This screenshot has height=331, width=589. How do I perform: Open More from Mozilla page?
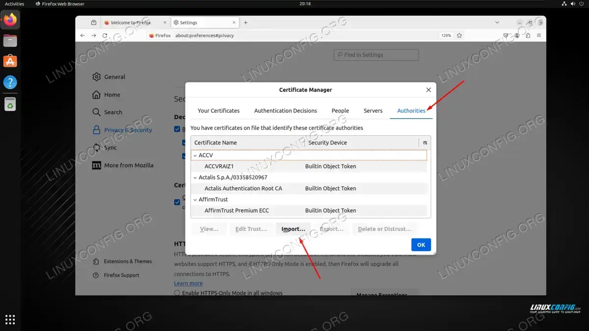click(x=123, y=165)
